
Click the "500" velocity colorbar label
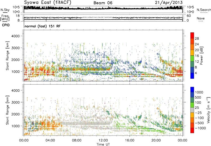coord(198,98)
